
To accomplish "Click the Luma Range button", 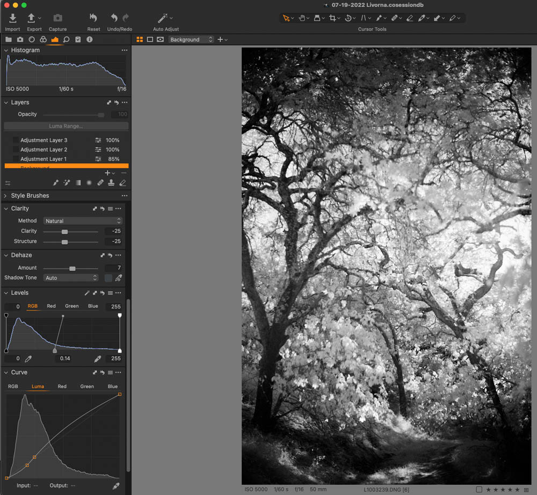I will pyautogui.click(x=66, y=126).
